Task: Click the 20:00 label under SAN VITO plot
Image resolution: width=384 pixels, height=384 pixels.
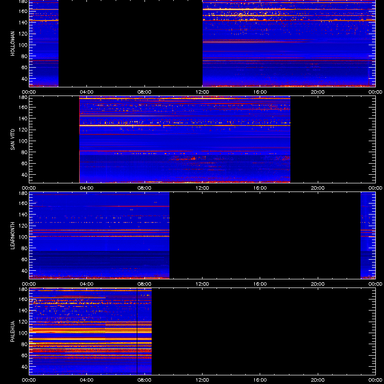Action: tap(318, 188)
